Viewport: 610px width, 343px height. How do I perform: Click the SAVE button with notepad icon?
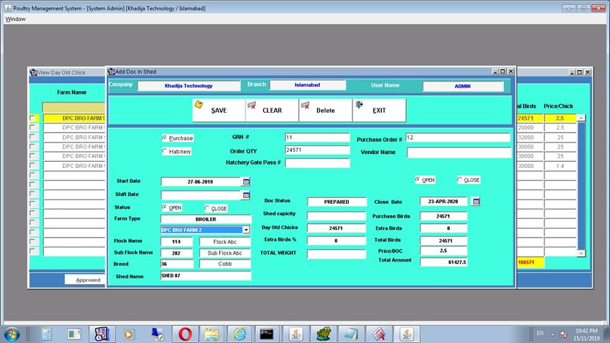pyautogui.click(x=219, y=110)
